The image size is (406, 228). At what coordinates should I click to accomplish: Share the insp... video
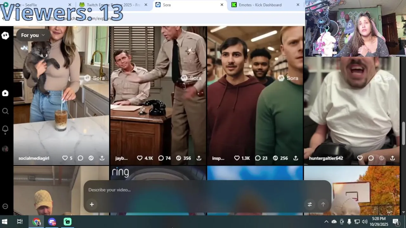[x=296, y=158]
